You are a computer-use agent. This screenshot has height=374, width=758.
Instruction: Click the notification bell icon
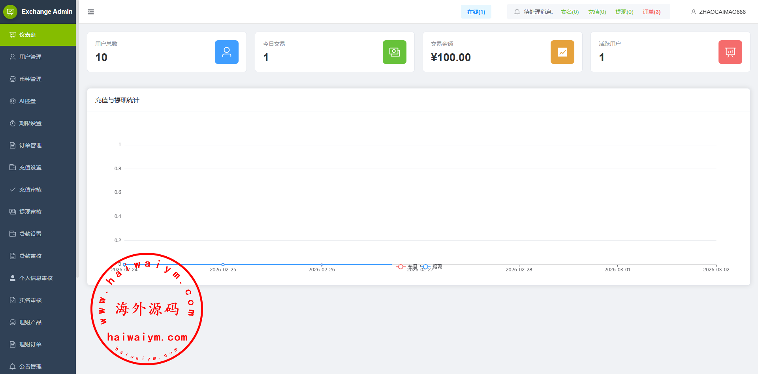(x=517, y=12)
